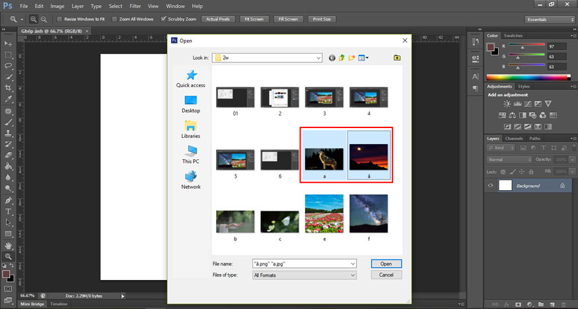Toggle Scrubby Zoom checkbox
Screen dimensions: 578x309
164,19
